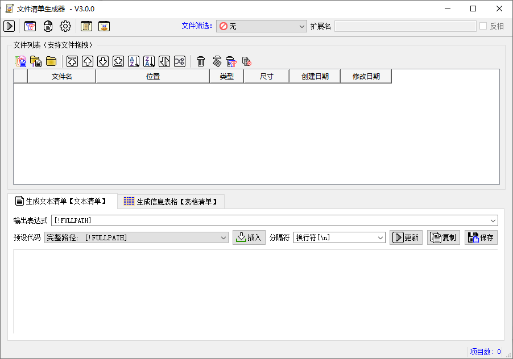Click the 输出表达式 input field
The width and height of the screenshot is (513, 359).
click(270, 220)
